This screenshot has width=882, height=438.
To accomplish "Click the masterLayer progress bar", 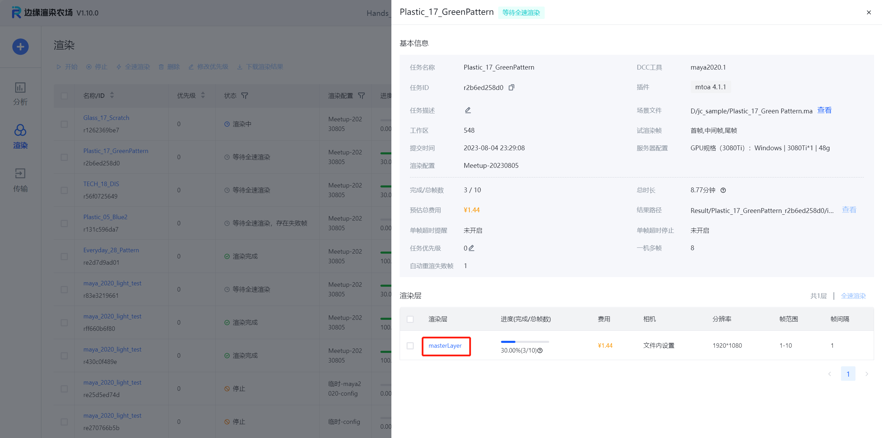I will pos(524,342).
